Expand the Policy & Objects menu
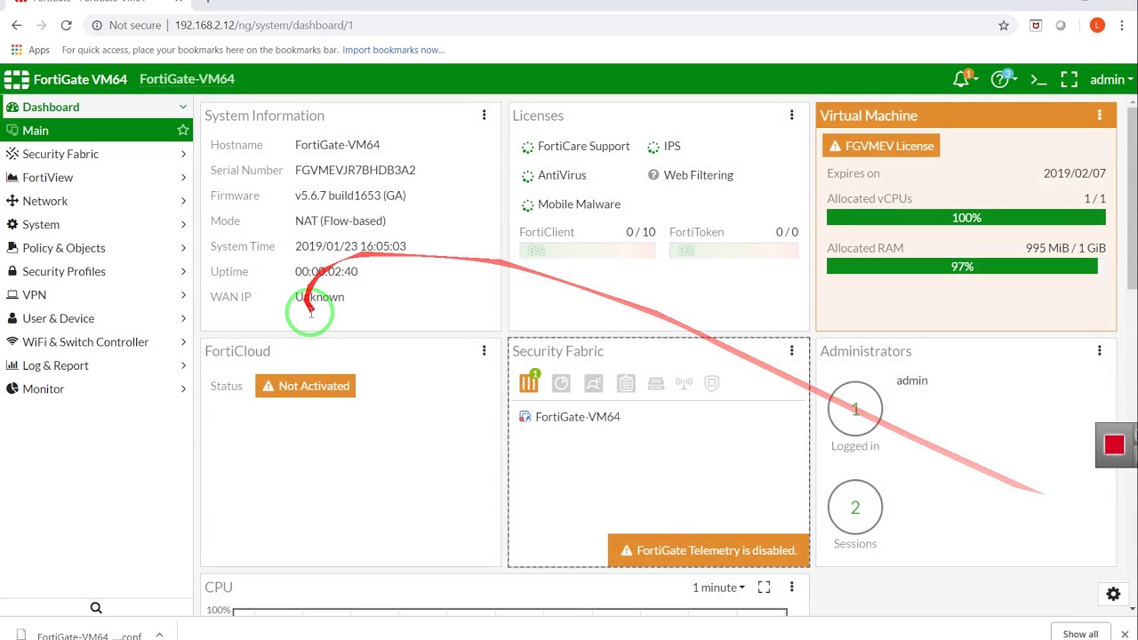The image size is (1138, 640). coord(96,248)
